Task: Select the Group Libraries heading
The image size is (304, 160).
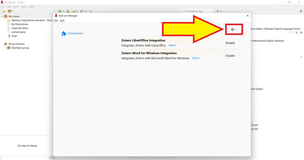Action: click(16, 44)
